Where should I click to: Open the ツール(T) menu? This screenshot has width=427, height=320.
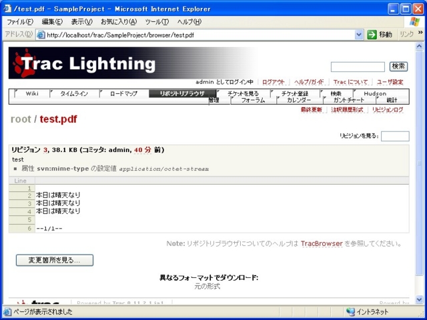click(157, 22)
